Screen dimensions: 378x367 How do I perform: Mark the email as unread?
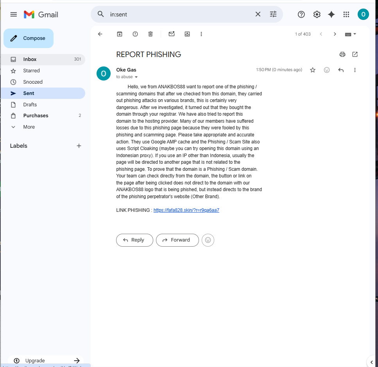point(171,34)
